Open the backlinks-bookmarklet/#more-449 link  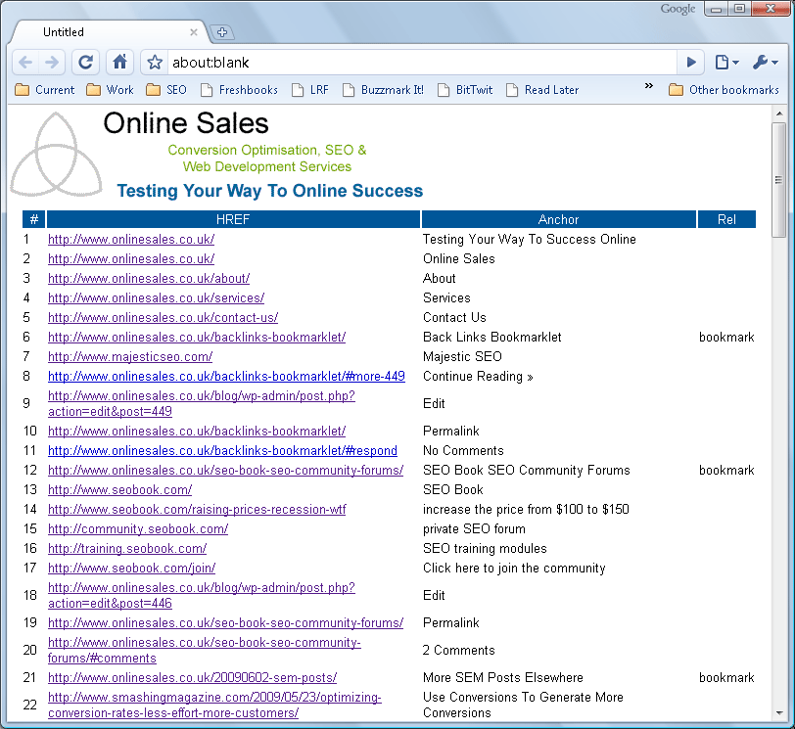click(226, 377)
